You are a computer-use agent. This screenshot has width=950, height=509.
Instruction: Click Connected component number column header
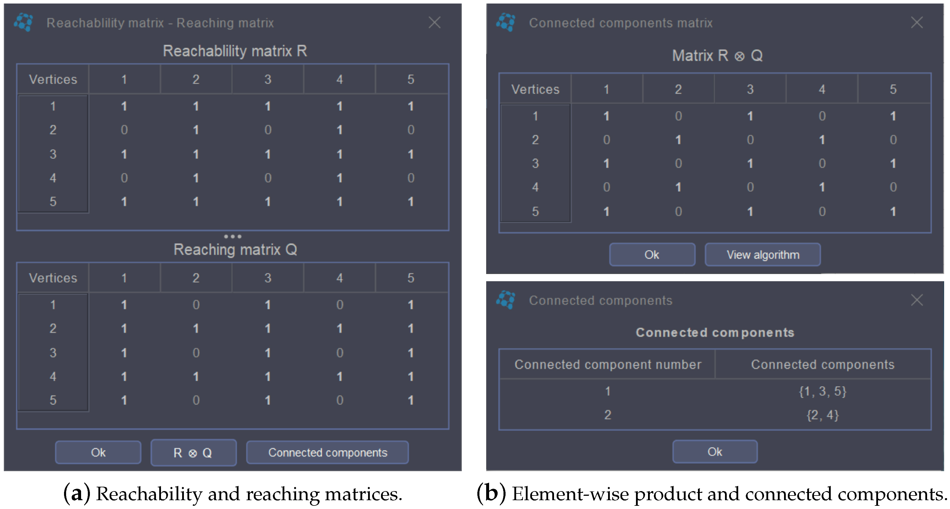[607, 364]
